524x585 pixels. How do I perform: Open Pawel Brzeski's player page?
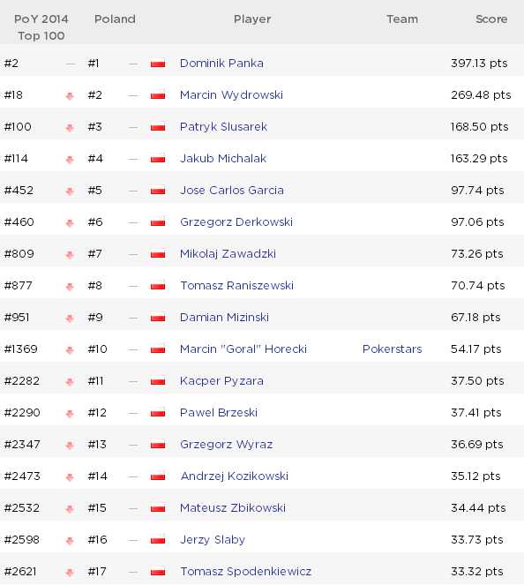pos(219,412)
